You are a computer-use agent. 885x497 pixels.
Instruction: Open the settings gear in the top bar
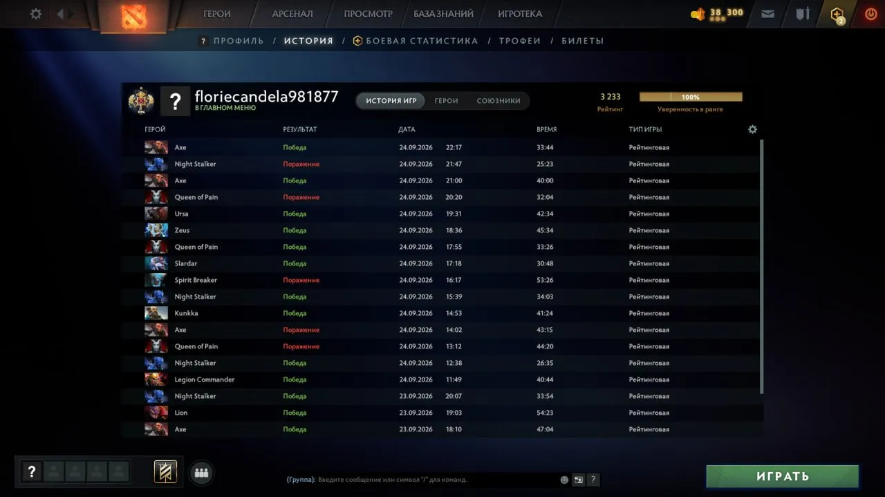click(x=36, y=14)
